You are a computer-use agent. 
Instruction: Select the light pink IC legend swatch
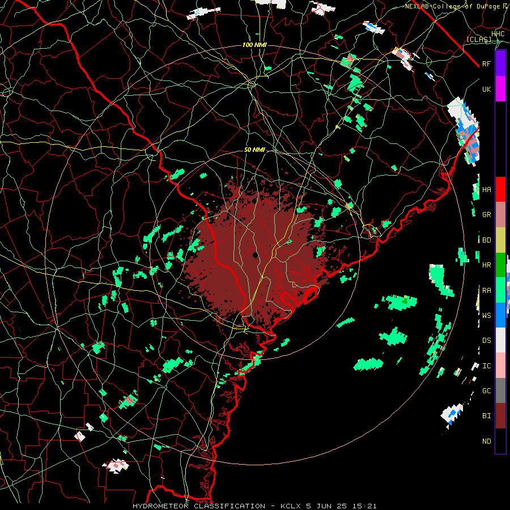[x=500, y=365]
